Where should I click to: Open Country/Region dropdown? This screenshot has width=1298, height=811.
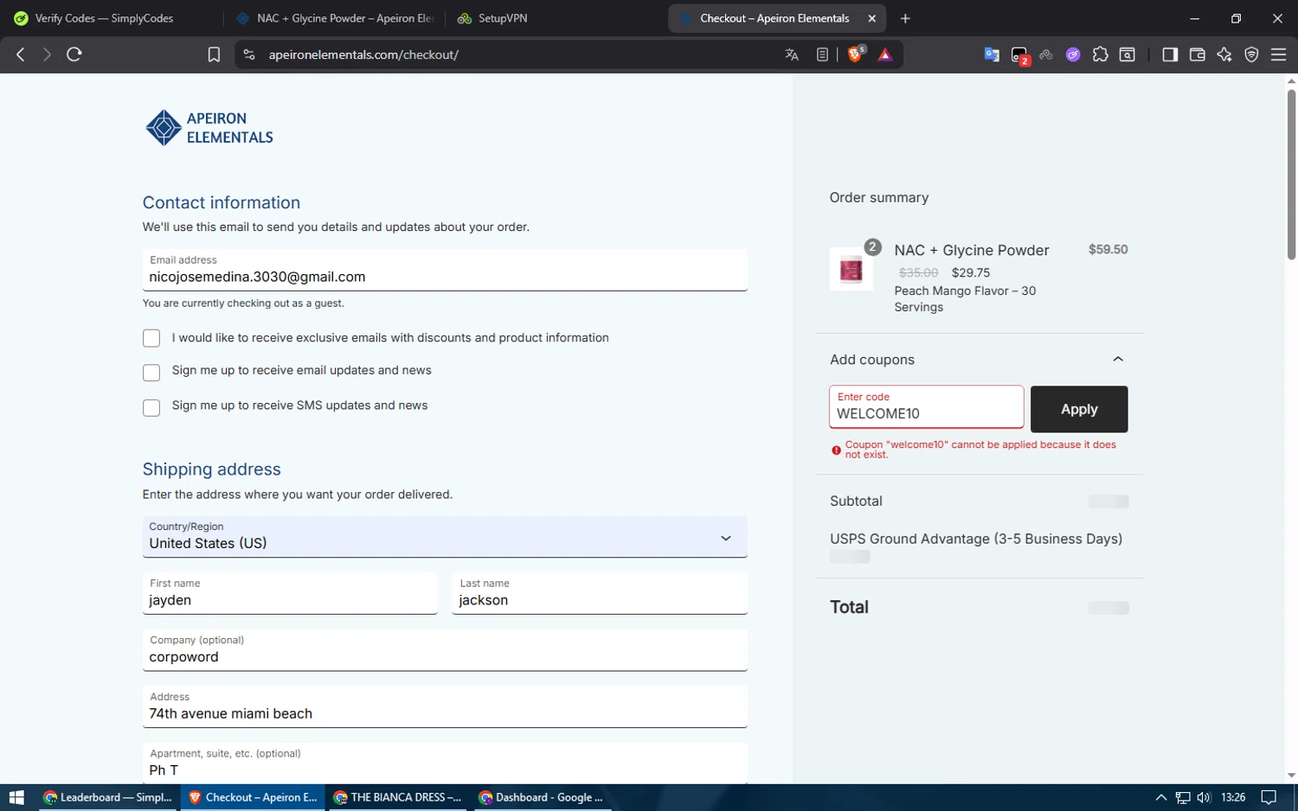coord(445,537)
